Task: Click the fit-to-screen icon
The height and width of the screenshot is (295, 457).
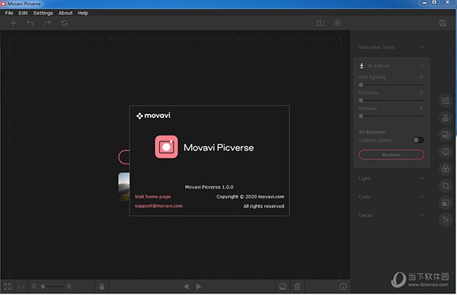Action: tap(8, 287)
